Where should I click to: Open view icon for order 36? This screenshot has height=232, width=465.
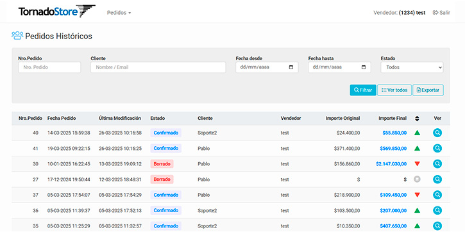tap(437, 210)
